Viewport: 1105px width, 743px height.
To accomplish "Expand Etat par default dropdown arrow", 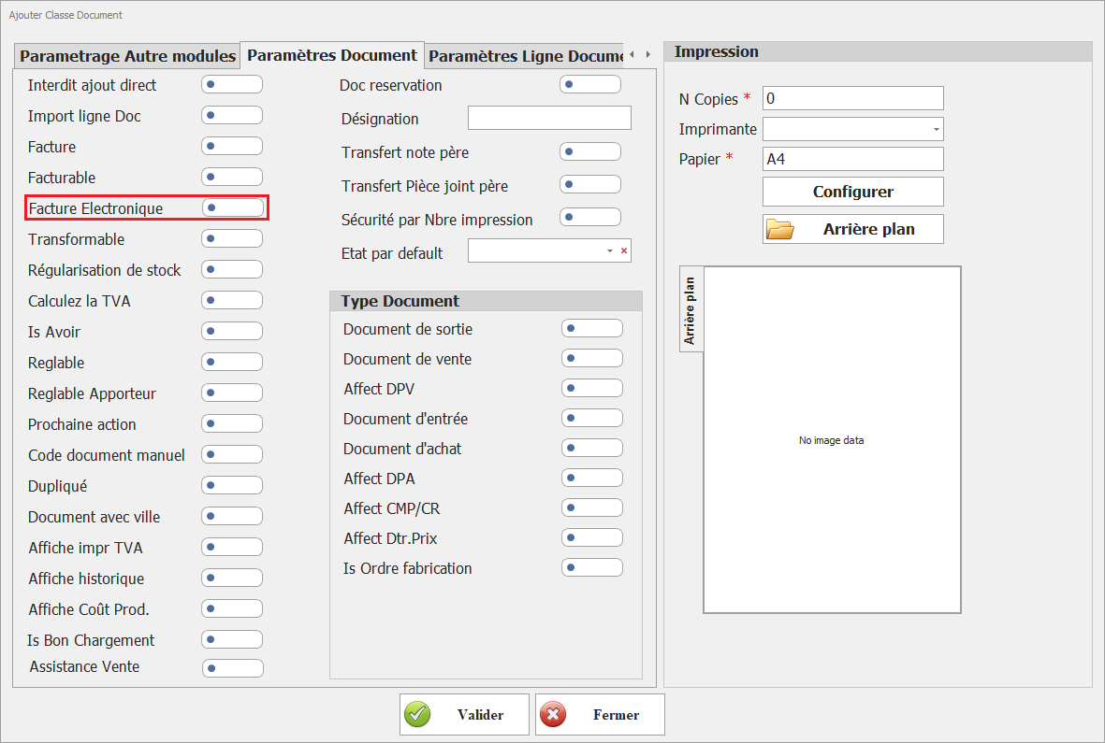I will 610,251.
